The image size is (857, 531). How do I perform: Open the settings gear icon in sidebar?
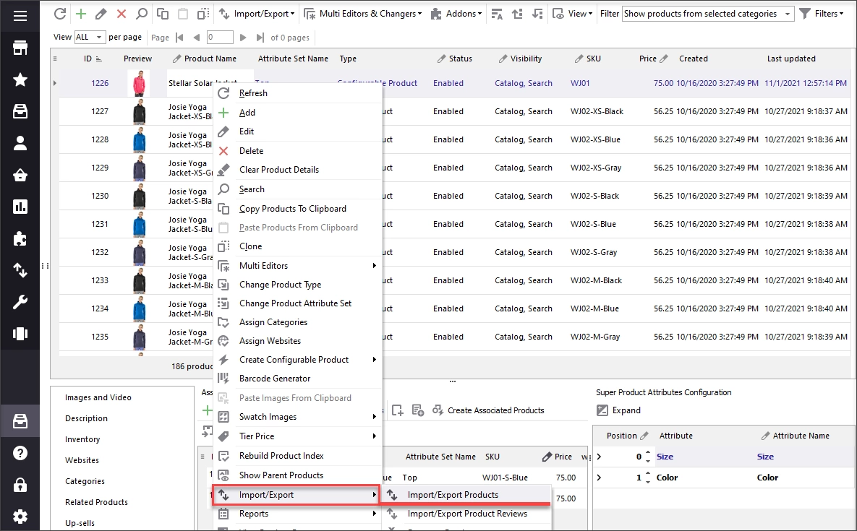[x=20, y=517]
